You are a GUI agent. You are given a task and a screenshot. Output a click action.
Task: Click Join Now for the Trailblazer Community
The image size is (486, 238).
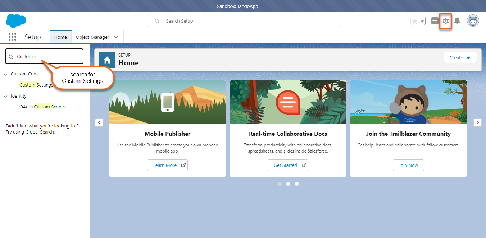pyautogui.click(x=408, y=165)
